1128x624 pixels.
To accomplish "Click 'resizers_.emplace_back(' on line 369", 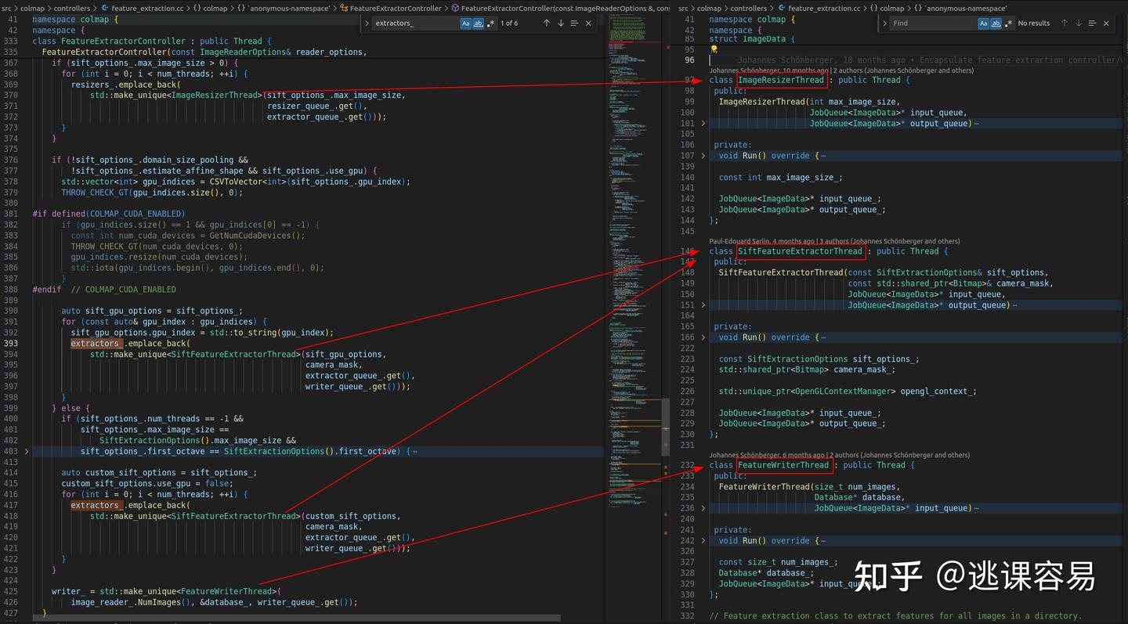I will (x=125, y=85).
